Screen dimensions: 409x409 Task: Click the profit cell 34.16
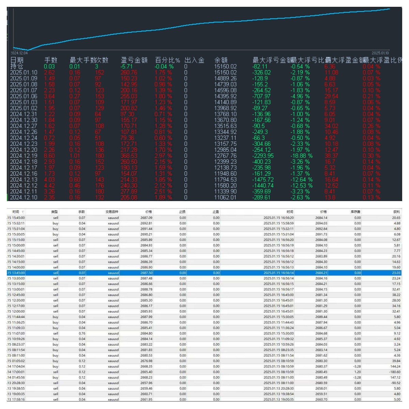tap(396, 306)
